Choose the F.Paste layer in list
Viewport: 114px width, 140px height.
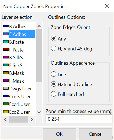16,50
